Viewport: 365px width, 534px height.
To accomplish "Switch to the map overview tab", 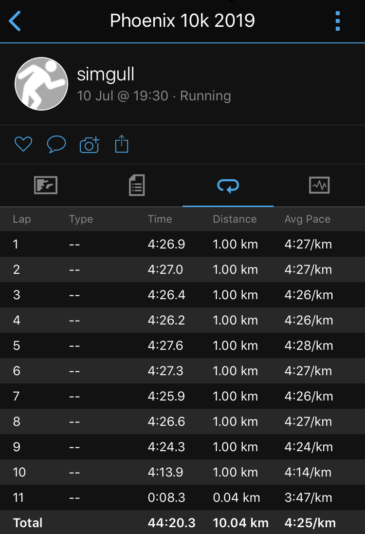I will (46, 185).
